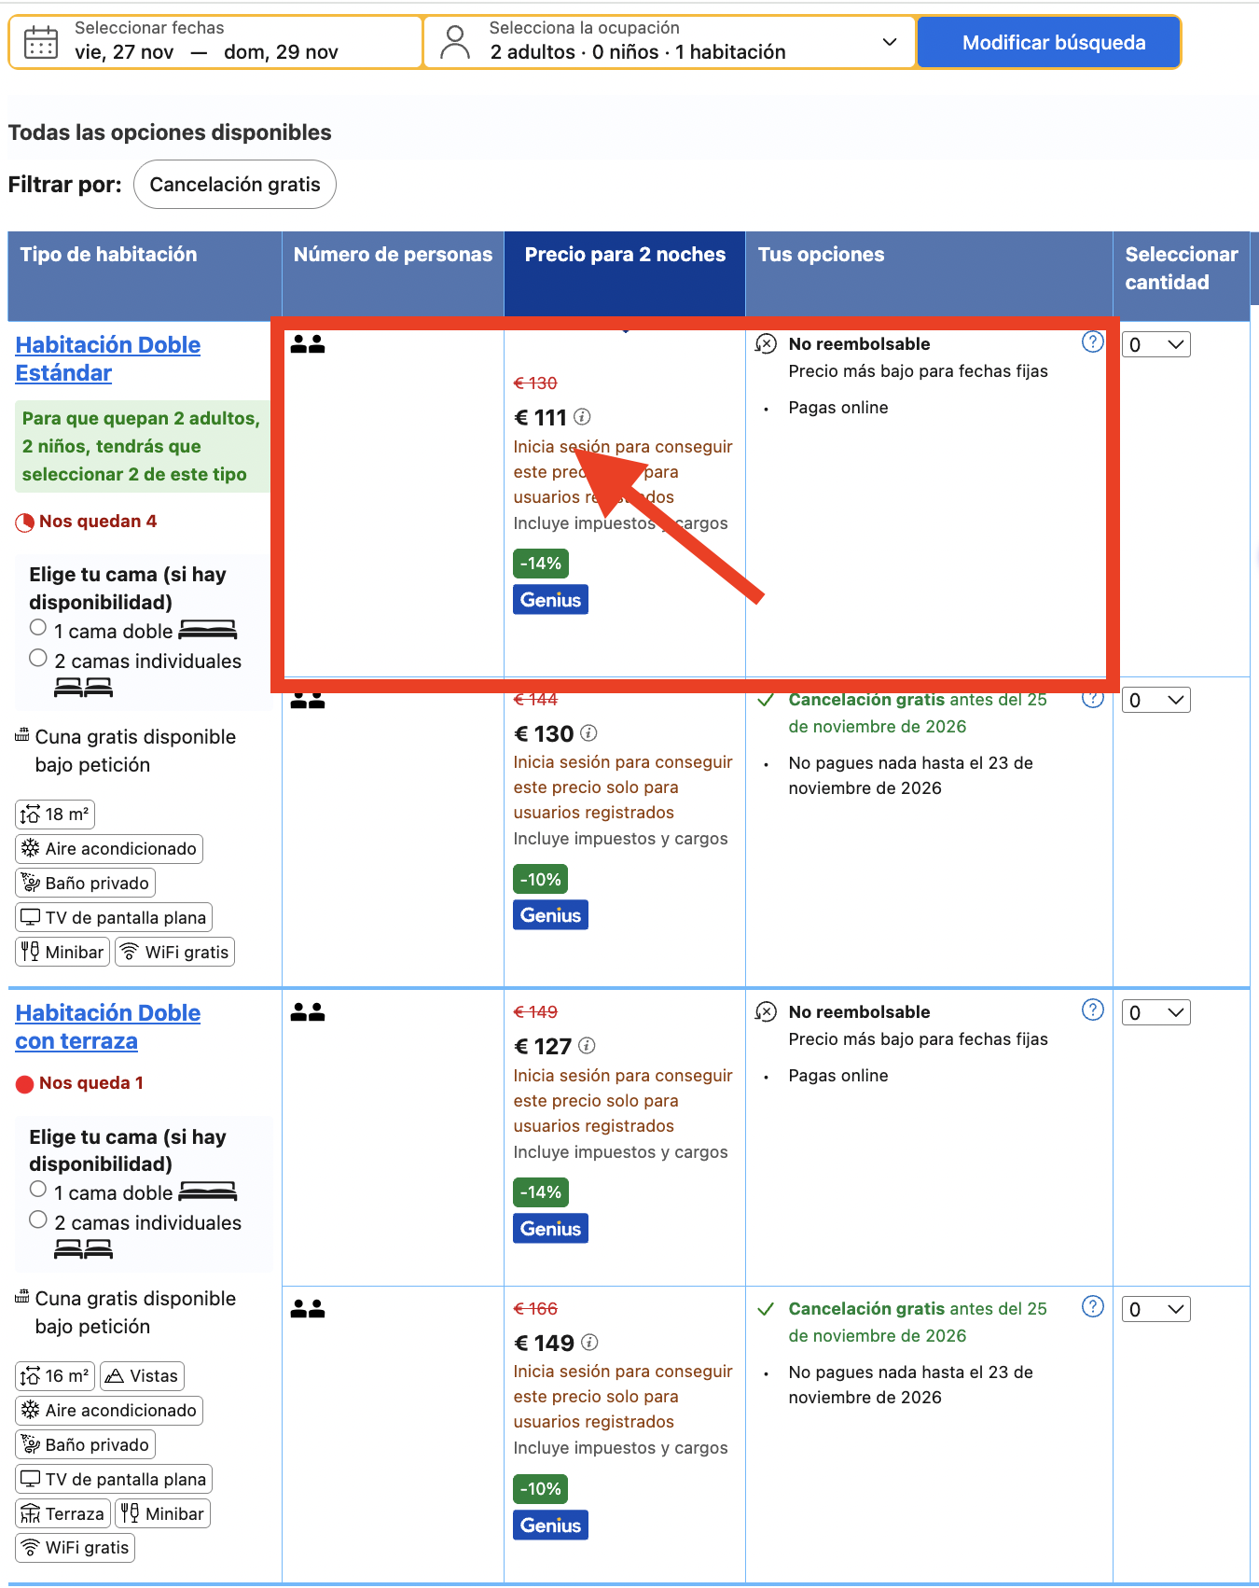Click the 18 m² room size tag
Viewport: 1259px width, 1588px height.
pyautogui.click(x=55, y=815)
